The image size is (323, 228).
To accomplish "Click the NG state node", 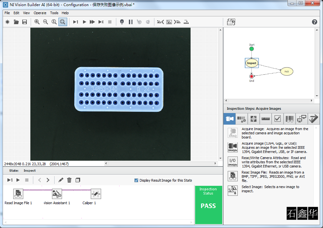I will pyautogui.click(x=287, y=71).
